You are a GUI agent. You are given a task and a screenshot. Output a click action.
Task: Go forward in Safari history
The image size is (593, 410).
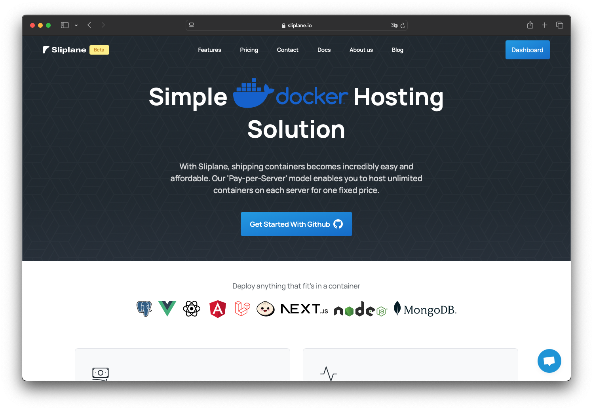tap(103, 25)
